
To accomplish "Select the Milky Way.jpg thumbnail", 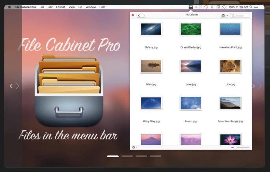I will [151, 103].
